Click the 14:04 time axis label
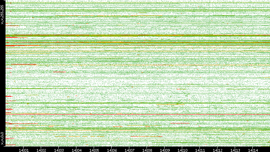This screenshot has height=152, width=270. [76, 150]
